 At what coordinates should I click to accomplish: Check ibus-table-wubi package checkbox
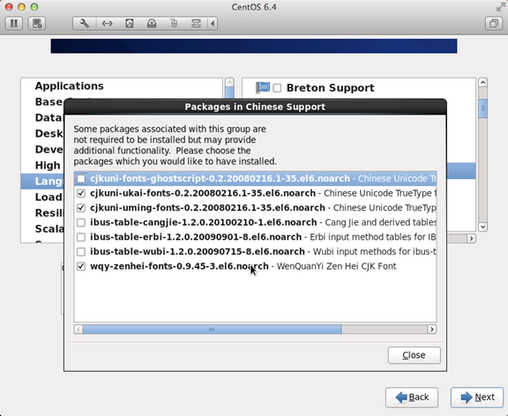(x=81, y=251)
